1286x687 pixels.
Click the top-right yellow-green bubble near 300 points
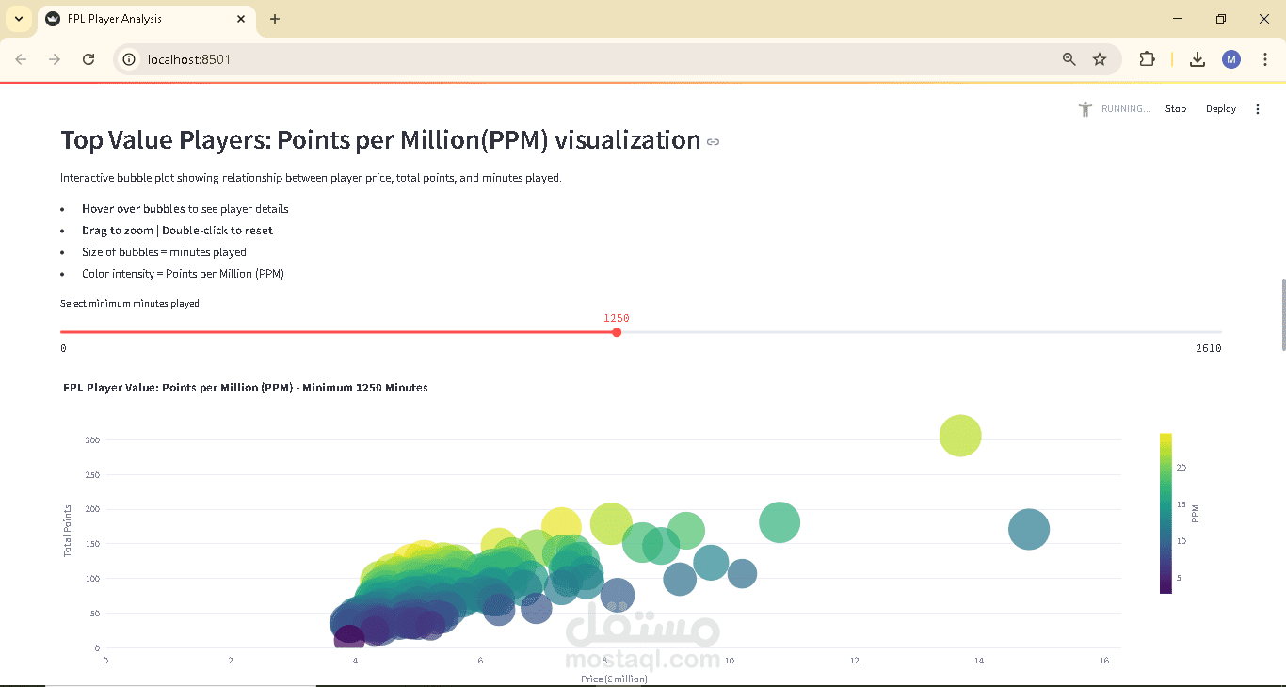point(960,436)
